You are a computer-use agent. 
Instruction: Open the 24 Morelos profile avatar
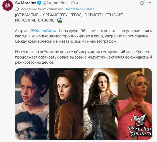pyautogui.click(x=7, y=5)
